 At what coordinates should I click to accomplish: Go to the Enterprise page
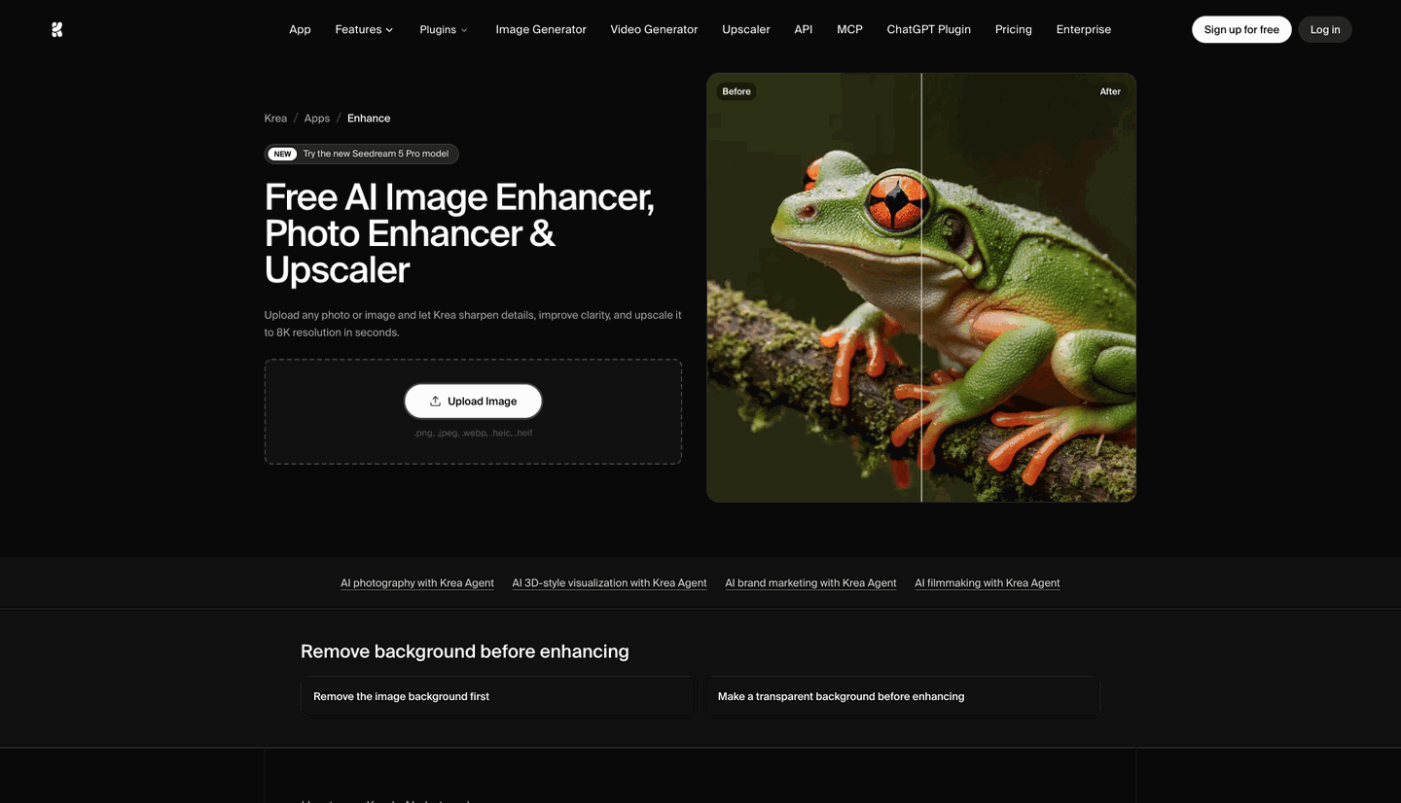(1084, 29)
